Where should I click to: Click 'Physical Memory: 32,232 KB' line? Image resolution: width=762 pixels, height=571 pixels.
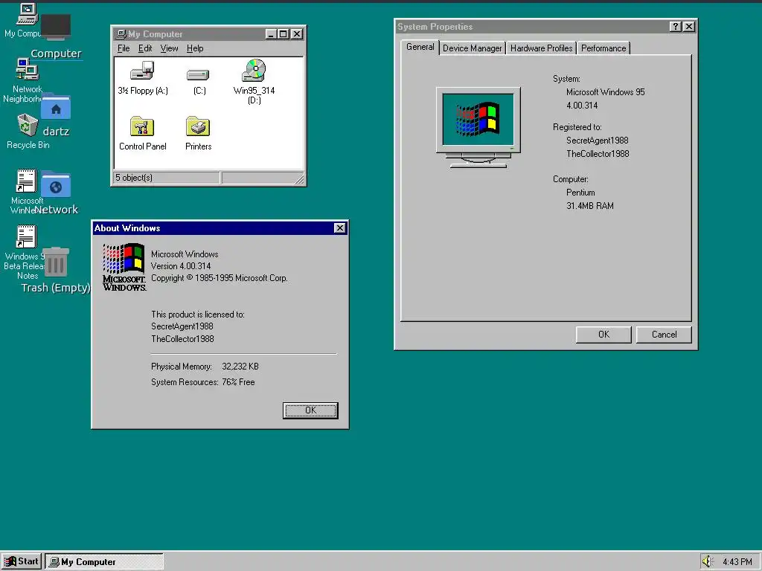(x=205, y=367)
